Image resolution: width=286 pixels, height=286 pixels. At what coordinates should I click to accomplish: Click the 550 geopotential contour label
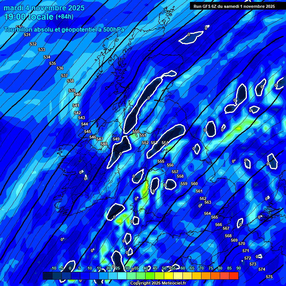pos(136,132)
